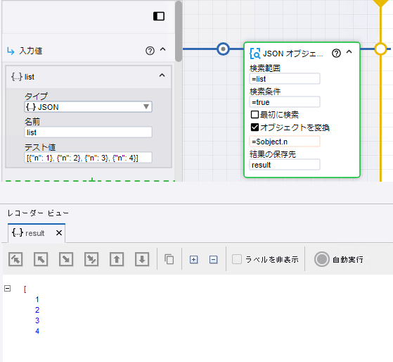Click the 入力値 arrow icon
This screenshot has height=362, width=393.
[x=11, y=51]
